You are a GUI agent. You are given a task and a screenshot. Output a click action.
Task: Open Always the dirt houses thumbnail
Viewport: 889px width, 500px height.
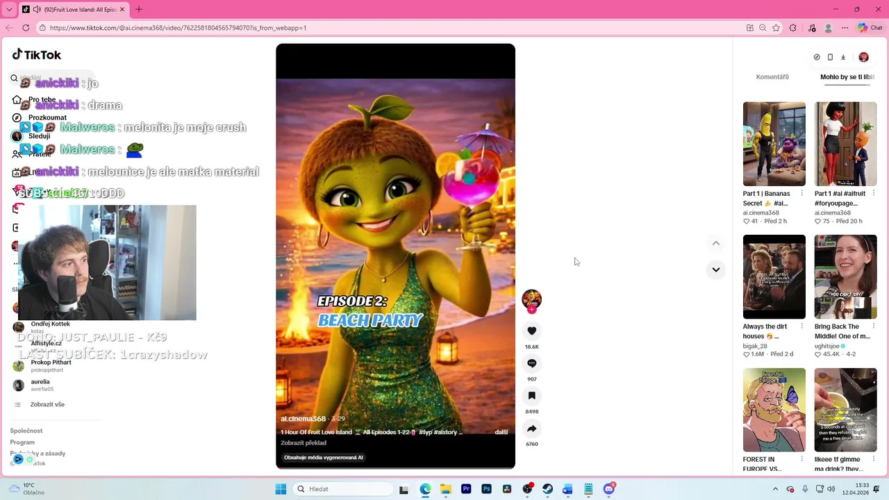pyautogui.click(x=774, y=277)
